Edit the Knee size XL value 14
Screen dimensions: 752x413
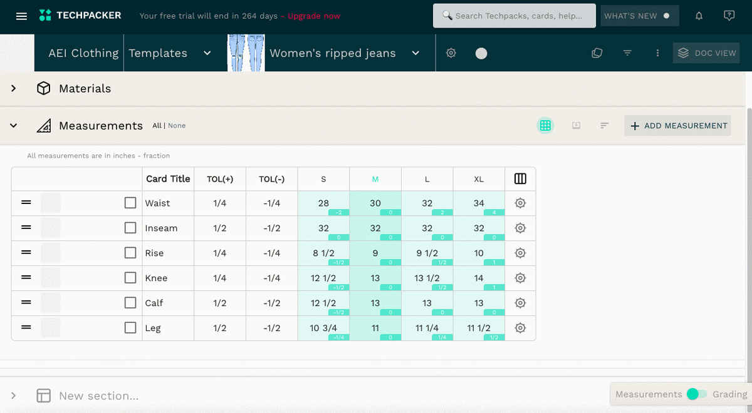479,278
